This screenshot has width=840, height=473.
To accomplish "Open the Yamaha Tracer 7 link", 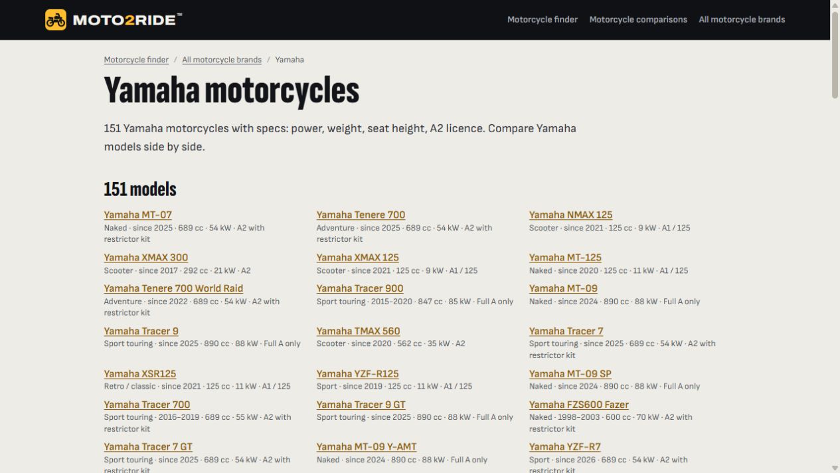I will (566, 331).
